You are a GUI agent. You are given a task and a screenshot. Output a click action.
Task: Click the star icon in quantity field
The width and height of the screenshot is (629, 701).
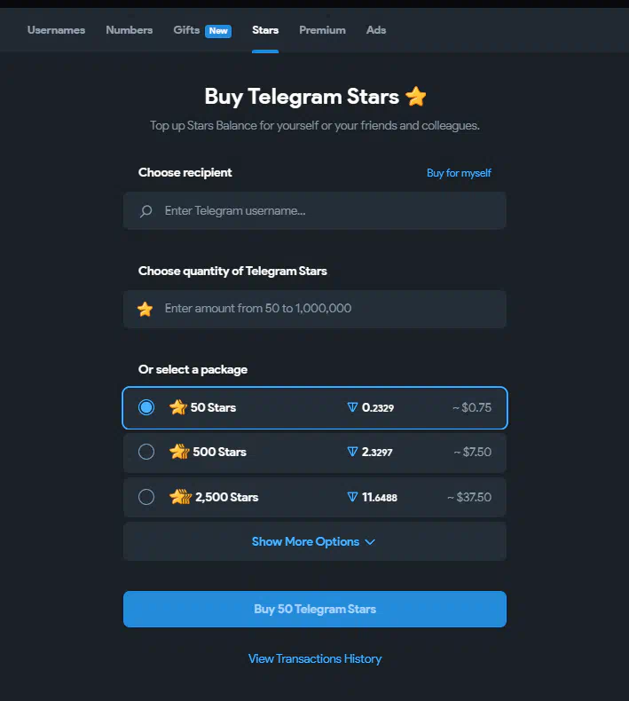[145, 309]
